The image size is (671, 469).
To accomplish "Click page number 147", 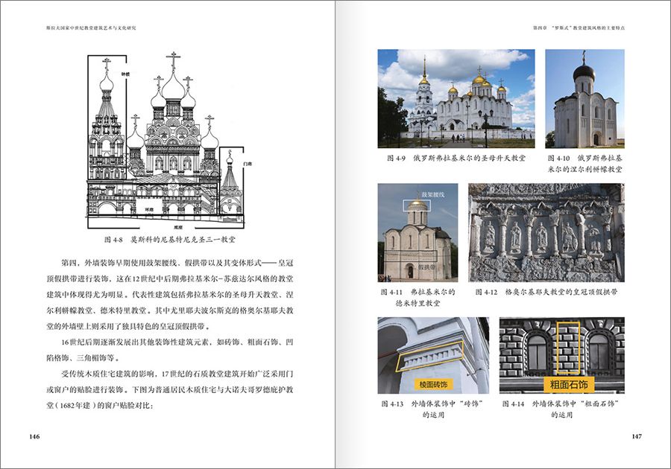I will coord(637,436).
